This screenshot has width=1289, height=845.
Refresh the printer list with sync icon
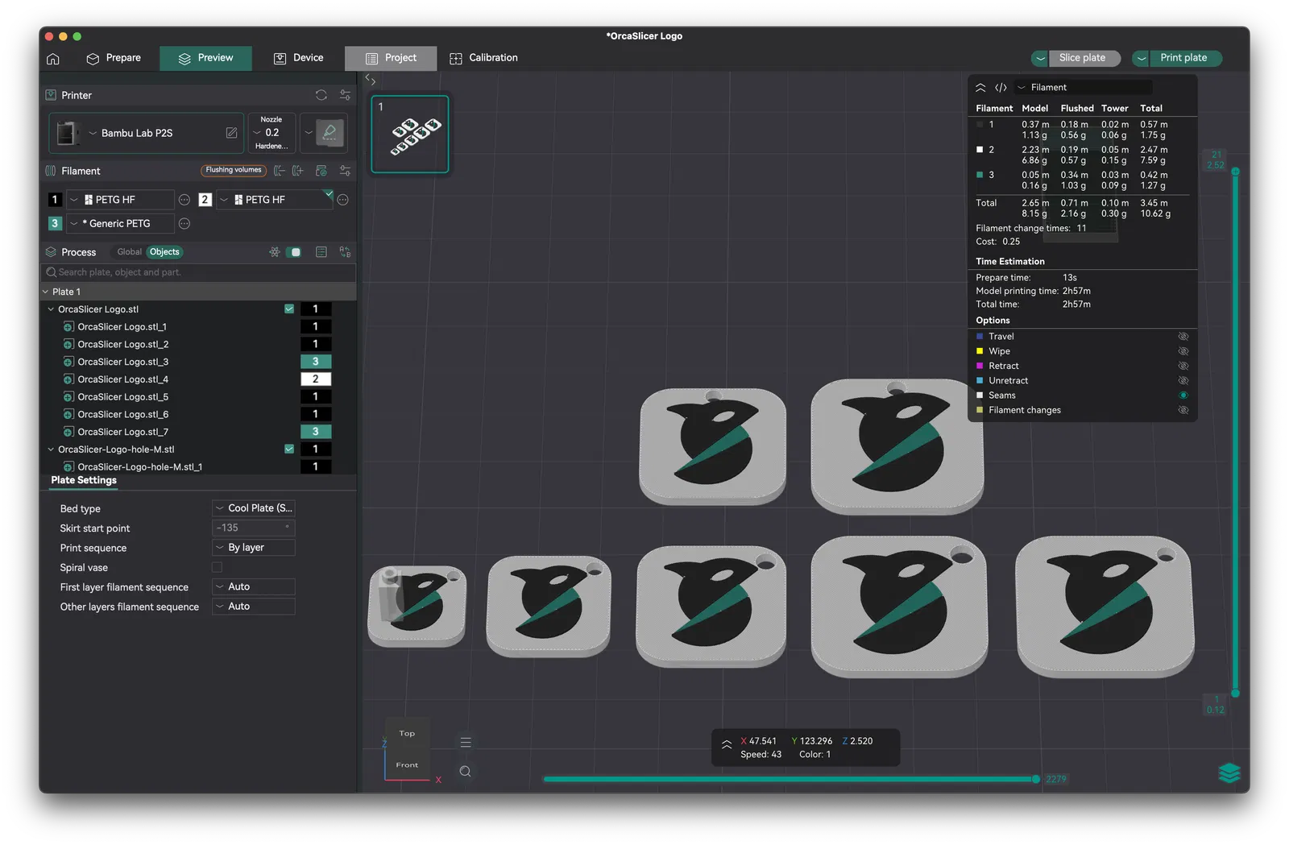[x=321, y=95]
